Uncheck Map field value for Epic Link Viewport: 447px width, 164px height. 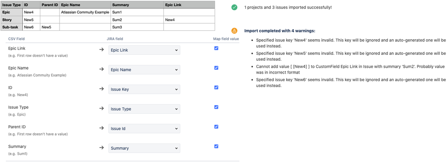point(216,48)
